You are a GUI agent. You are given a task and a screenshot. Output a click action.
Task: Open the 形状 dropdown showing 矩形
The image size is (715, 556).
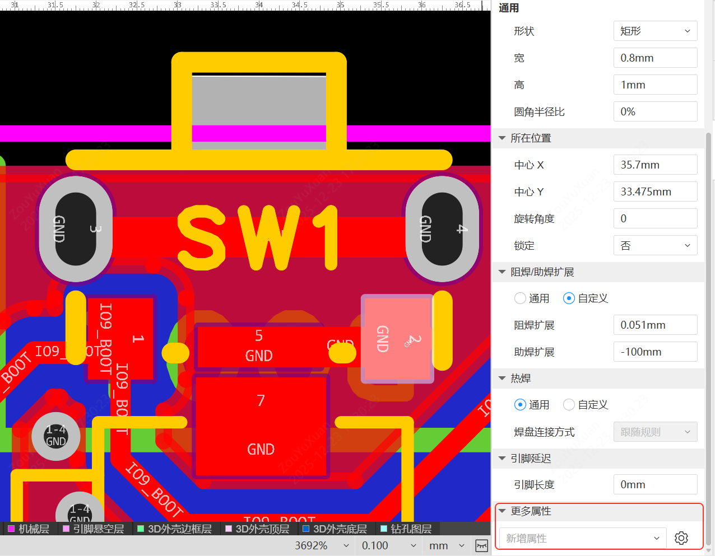pos(655,31)
